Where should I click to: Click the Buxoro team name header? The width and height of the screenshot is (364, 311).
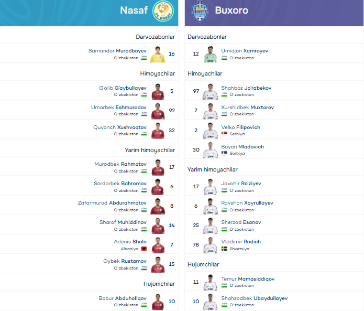click(x=231, y=10)
